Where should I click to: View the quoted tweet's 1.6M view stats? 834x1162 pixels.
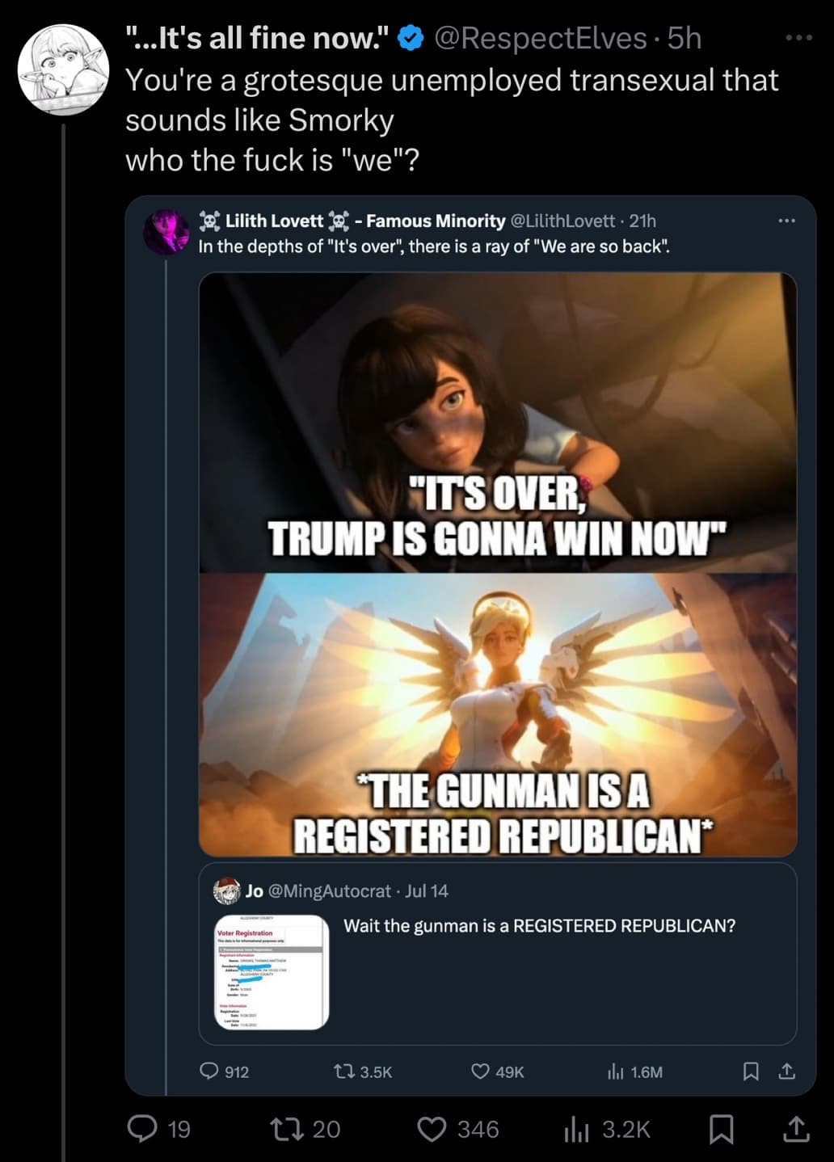616,1071
